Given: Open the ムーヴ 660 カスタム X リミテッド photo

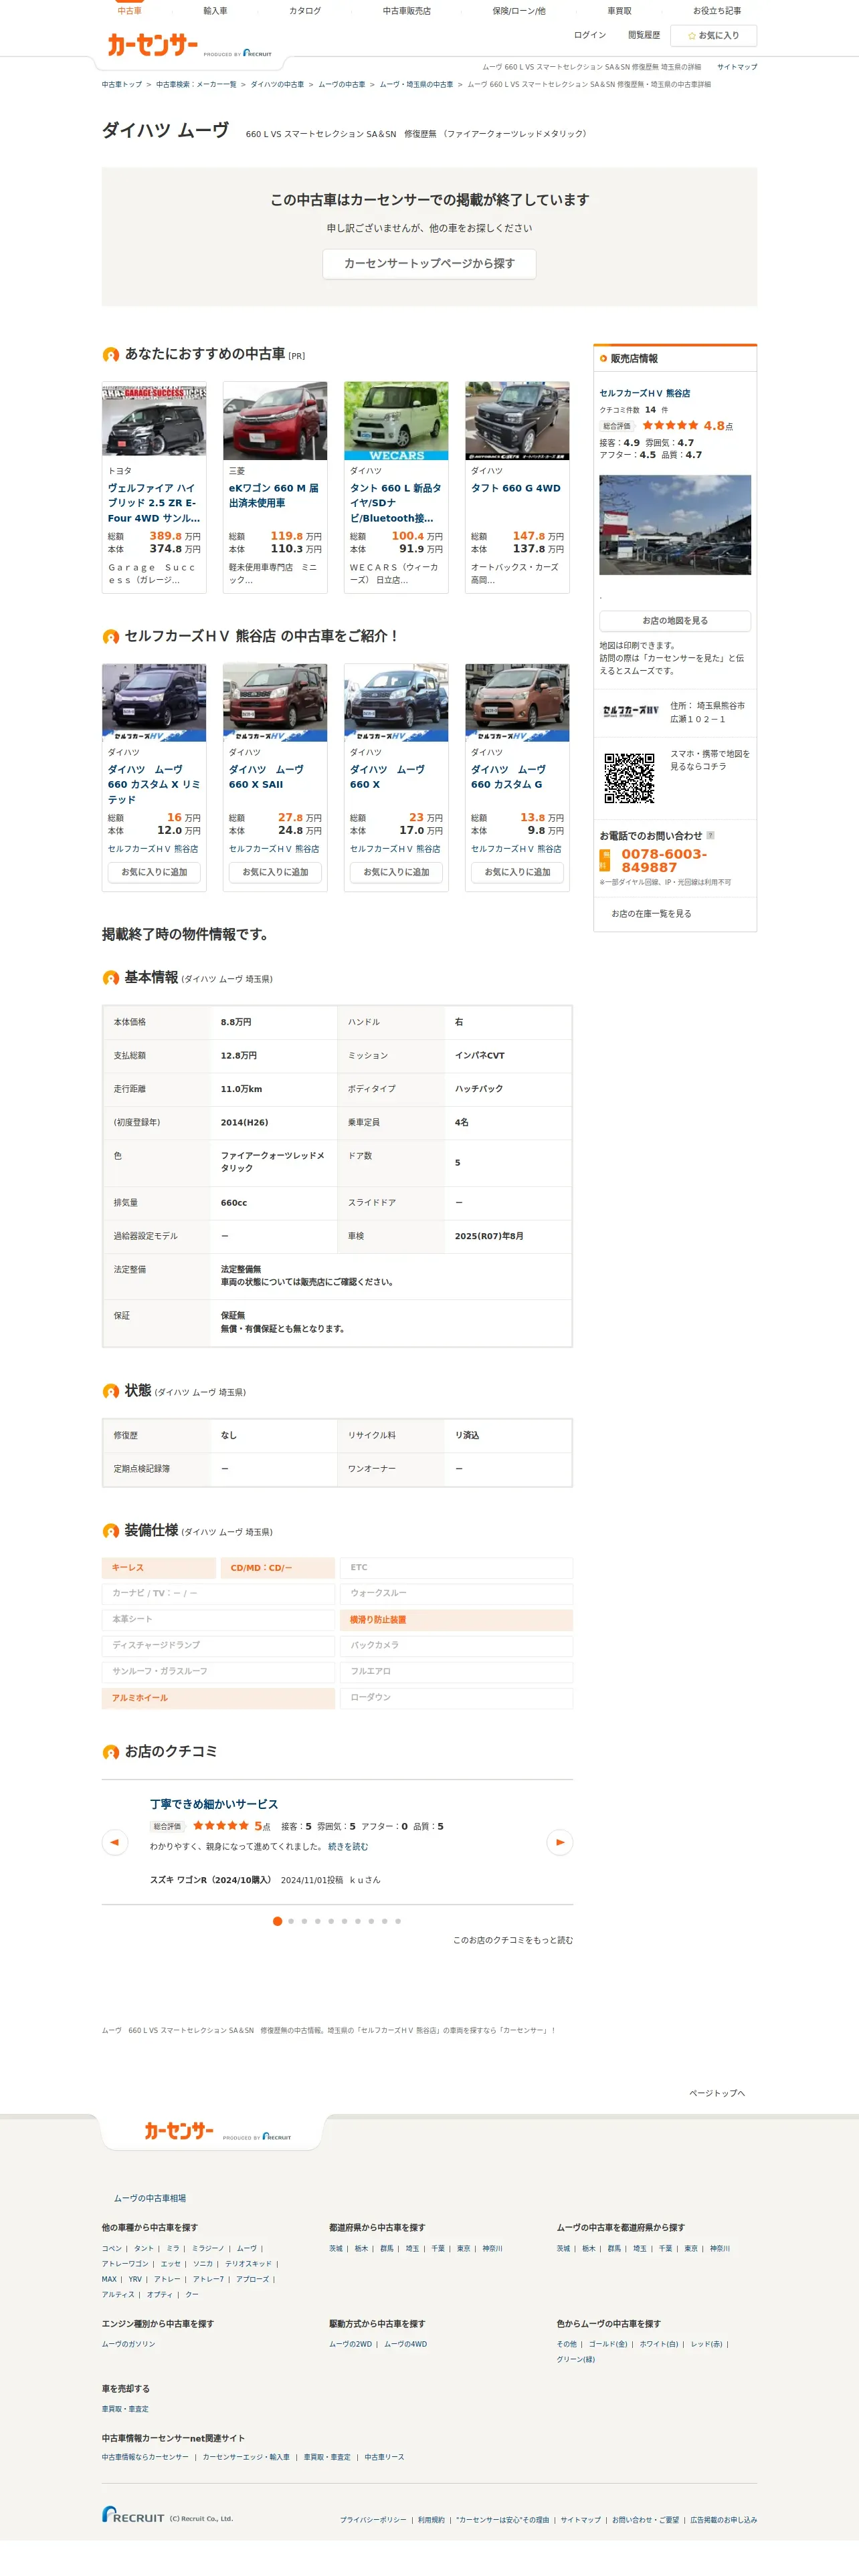Looking at the screenshot, I should tap(154, 702).
